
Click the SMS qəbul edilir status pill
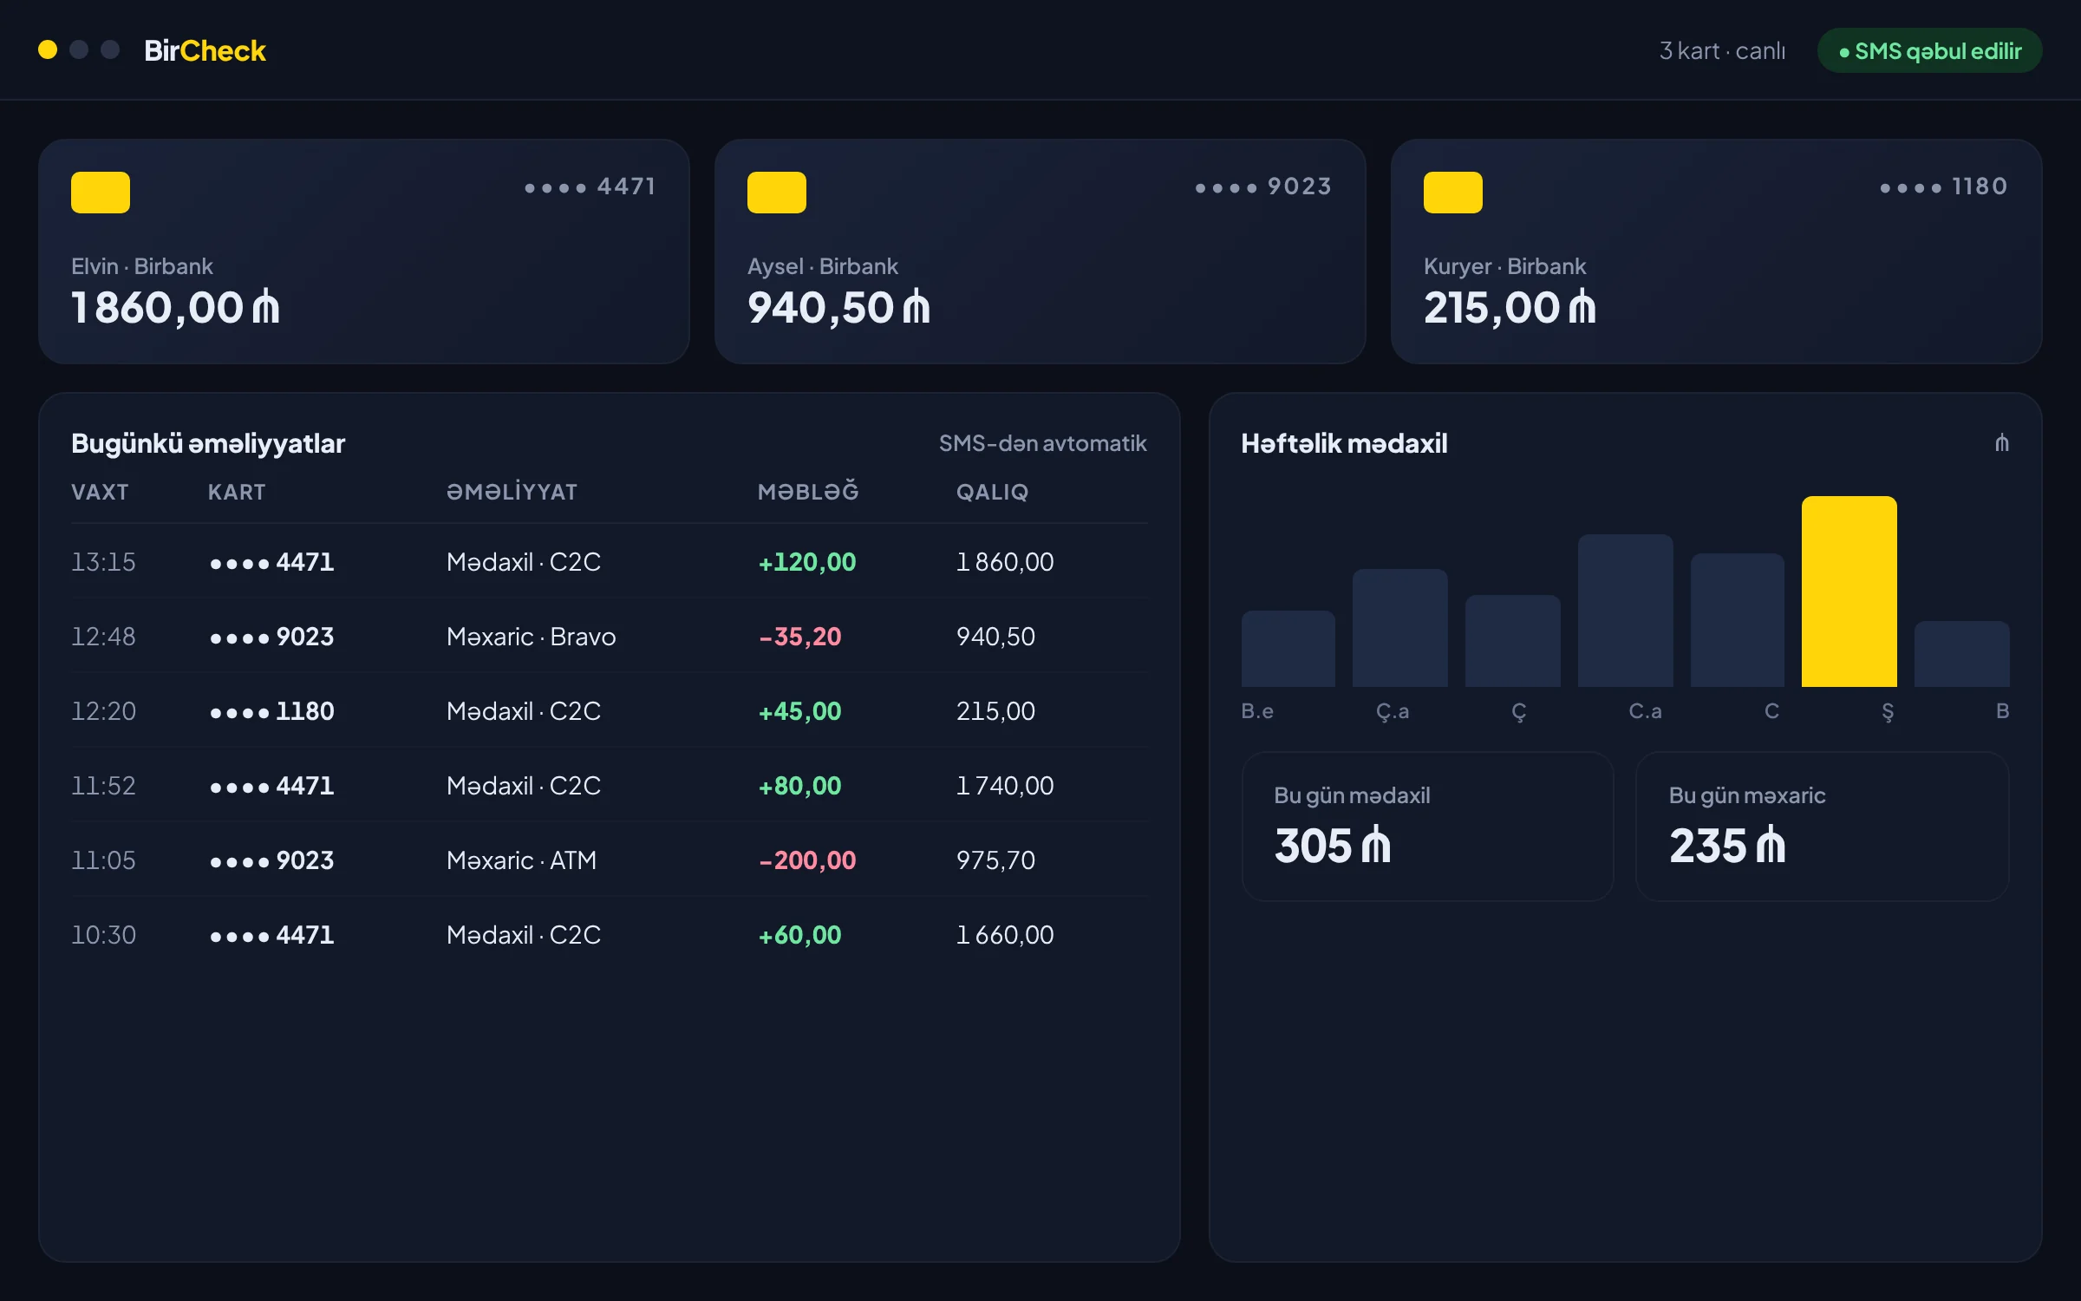(1929, 51)
